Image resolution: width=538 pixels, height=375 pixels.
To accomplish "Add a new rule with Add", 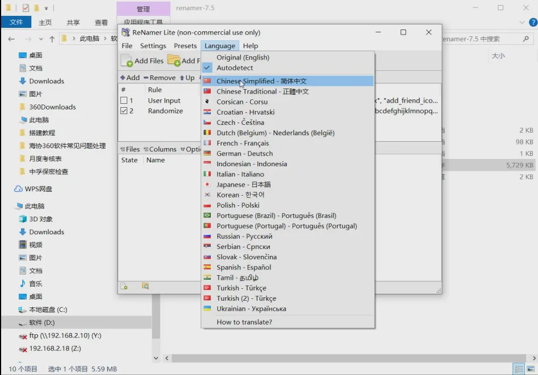I will tap(130, 78).
